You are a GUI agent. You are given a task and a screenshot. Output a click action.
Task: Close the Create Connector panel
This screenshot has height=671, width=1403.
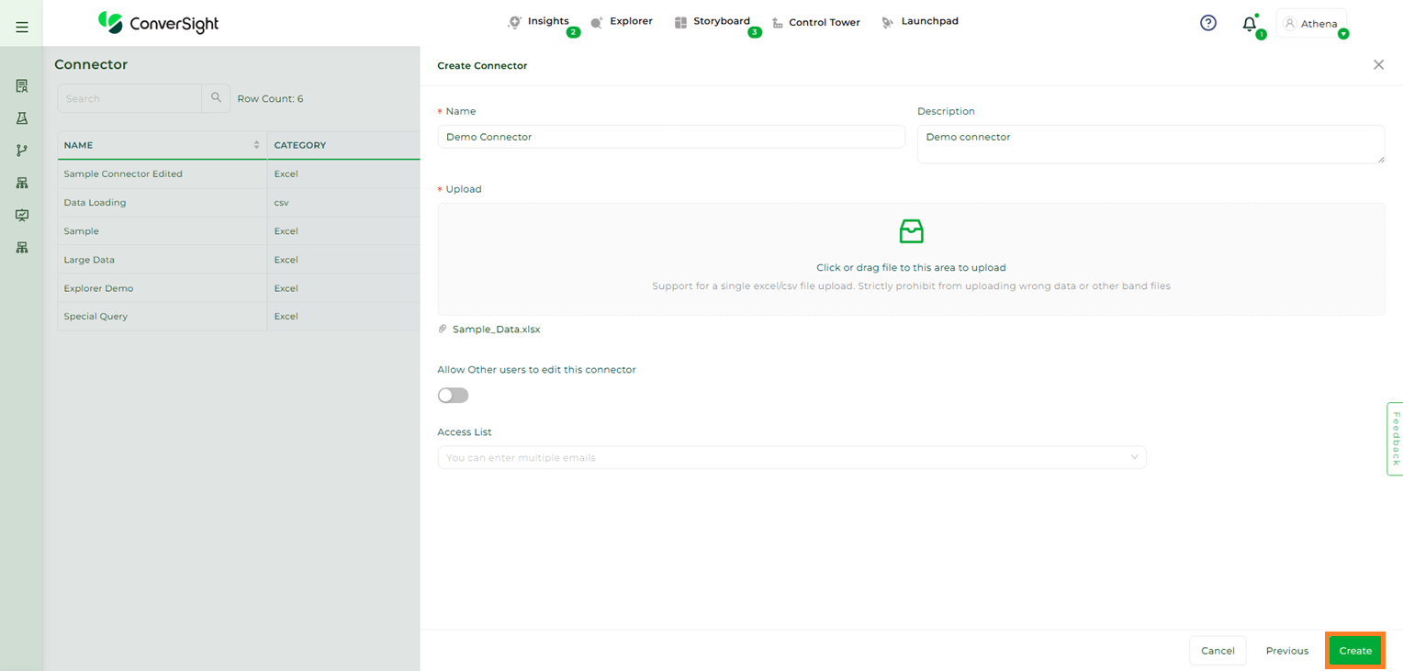(1378, 65)
